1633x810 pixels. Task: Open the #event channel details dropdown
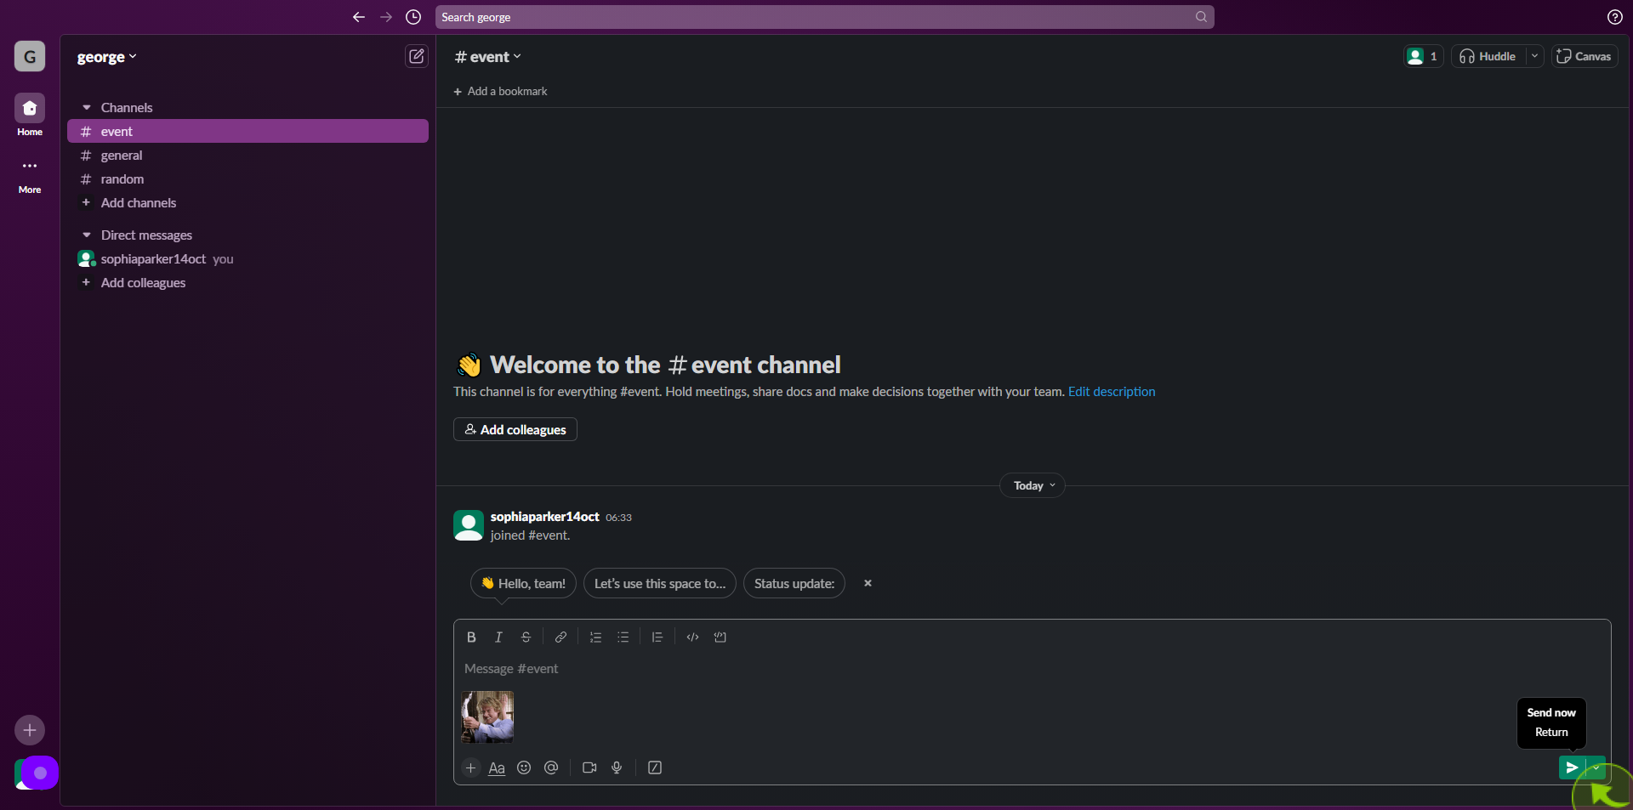pos(487,57)
